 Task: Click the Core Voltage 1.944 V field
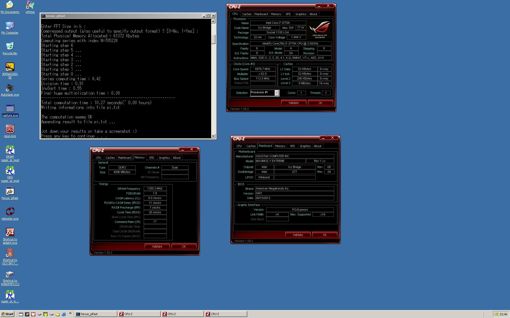click(x=296, y=37)
